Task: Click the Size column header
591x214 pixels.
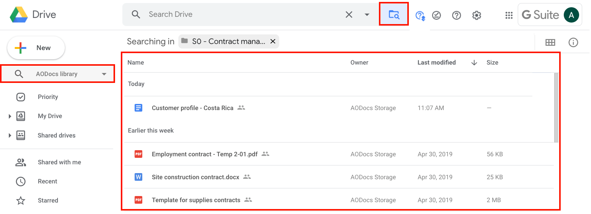Action: 492,63
